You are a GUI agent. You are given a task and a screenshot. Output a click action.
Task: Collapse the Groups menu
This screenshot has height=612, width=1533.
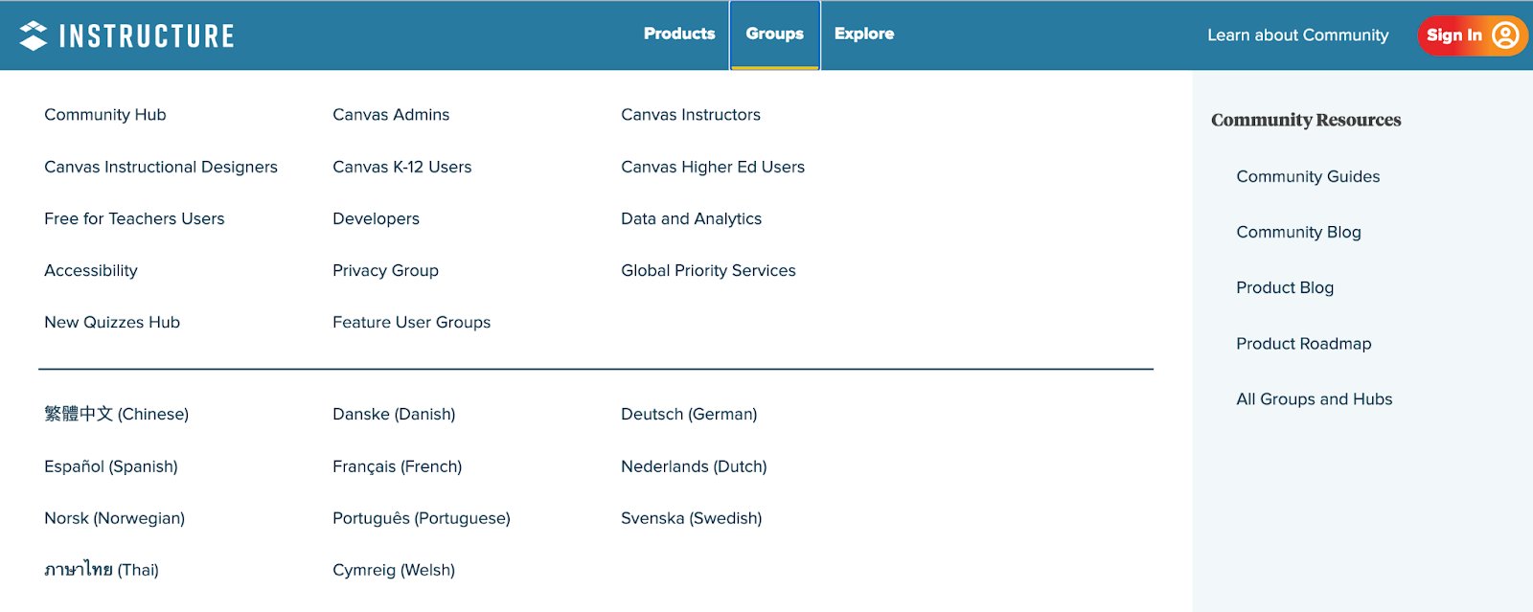tap(774, 34)
